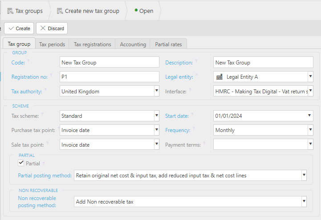This screenshot has width=321, height=220.
Task: Expand the Frequency dropdown list
Action: (x=310, y=130)
